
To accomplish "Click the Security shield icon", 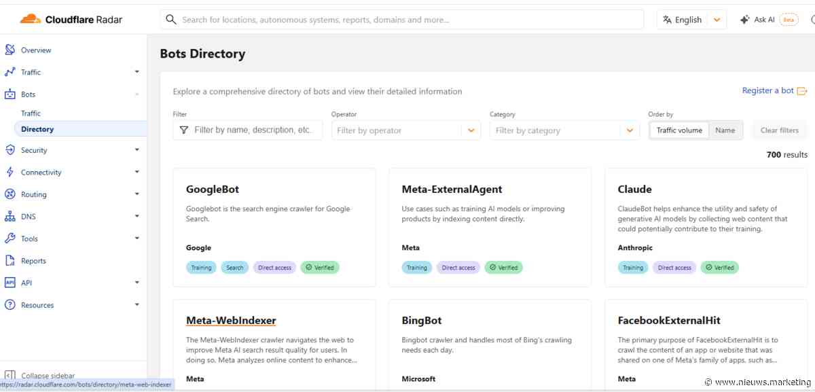I will (10, 150).
